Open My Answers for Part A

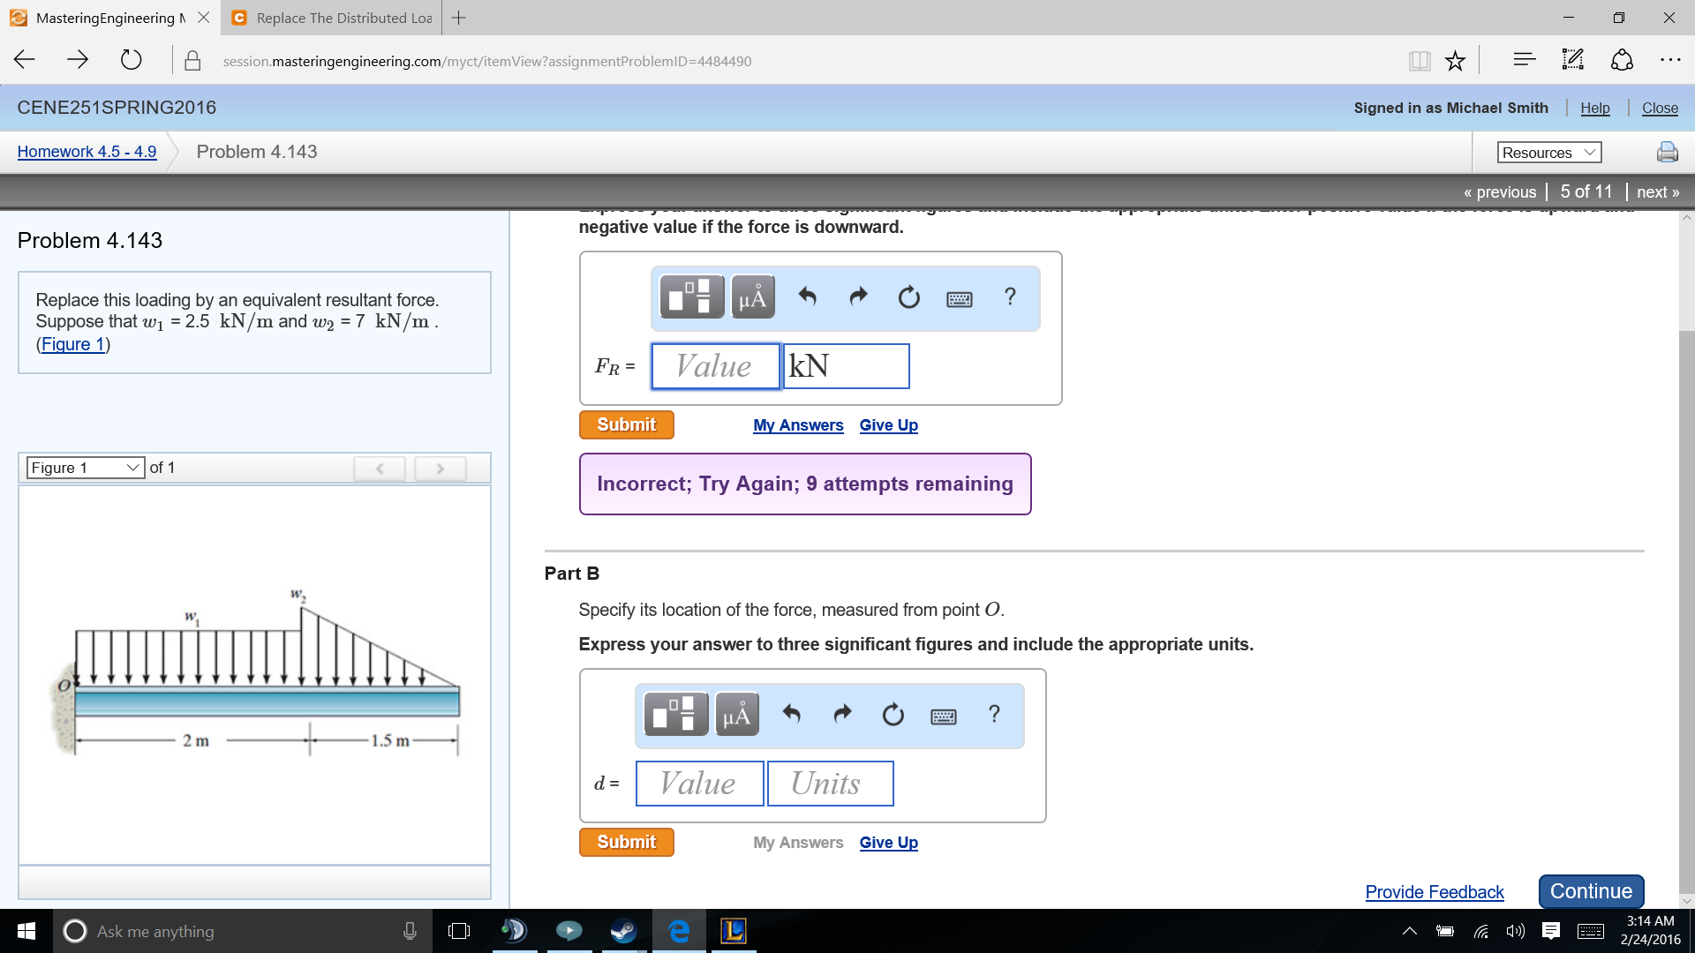tap(798, 425)
